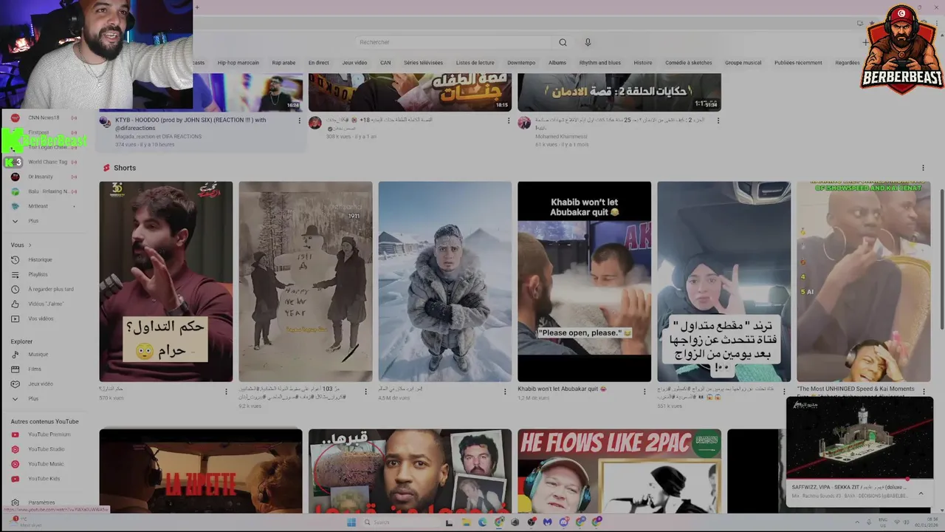Select the En direct chip

tap(319, 63)
